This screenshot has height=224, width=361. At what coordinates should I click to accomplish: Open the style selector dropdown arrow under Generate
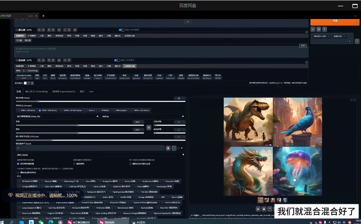350,41
